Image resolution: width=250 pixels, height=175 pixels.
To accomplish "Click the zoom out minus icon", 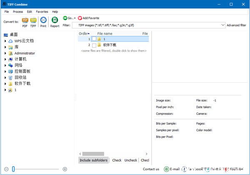I will pos(6,169).
